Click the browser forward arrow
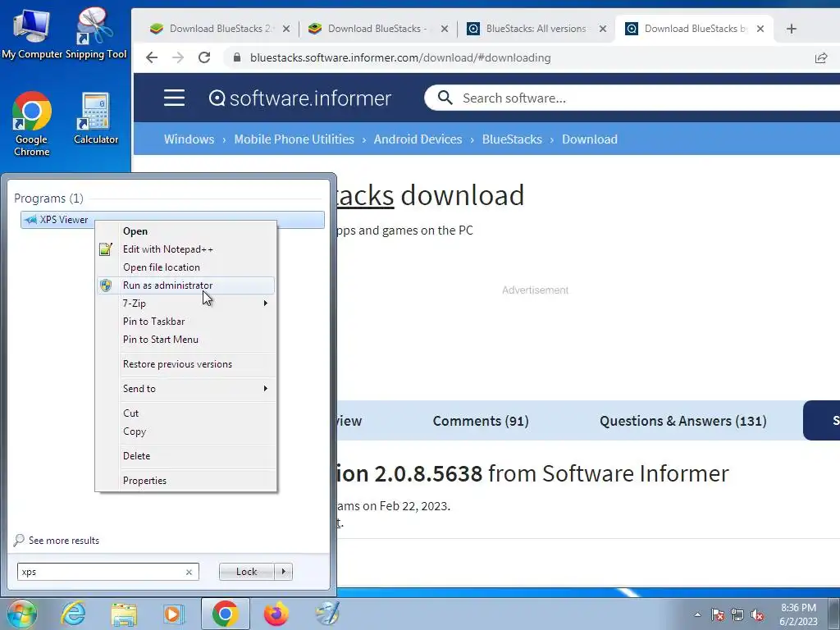Viewport: 840px width, 630px height. [178, 57]
